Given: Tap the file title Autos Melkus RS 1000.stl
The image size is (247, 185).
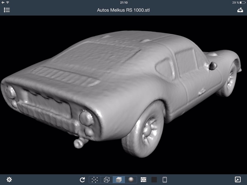Looking at the screenshot, I should tap(123, 10).
